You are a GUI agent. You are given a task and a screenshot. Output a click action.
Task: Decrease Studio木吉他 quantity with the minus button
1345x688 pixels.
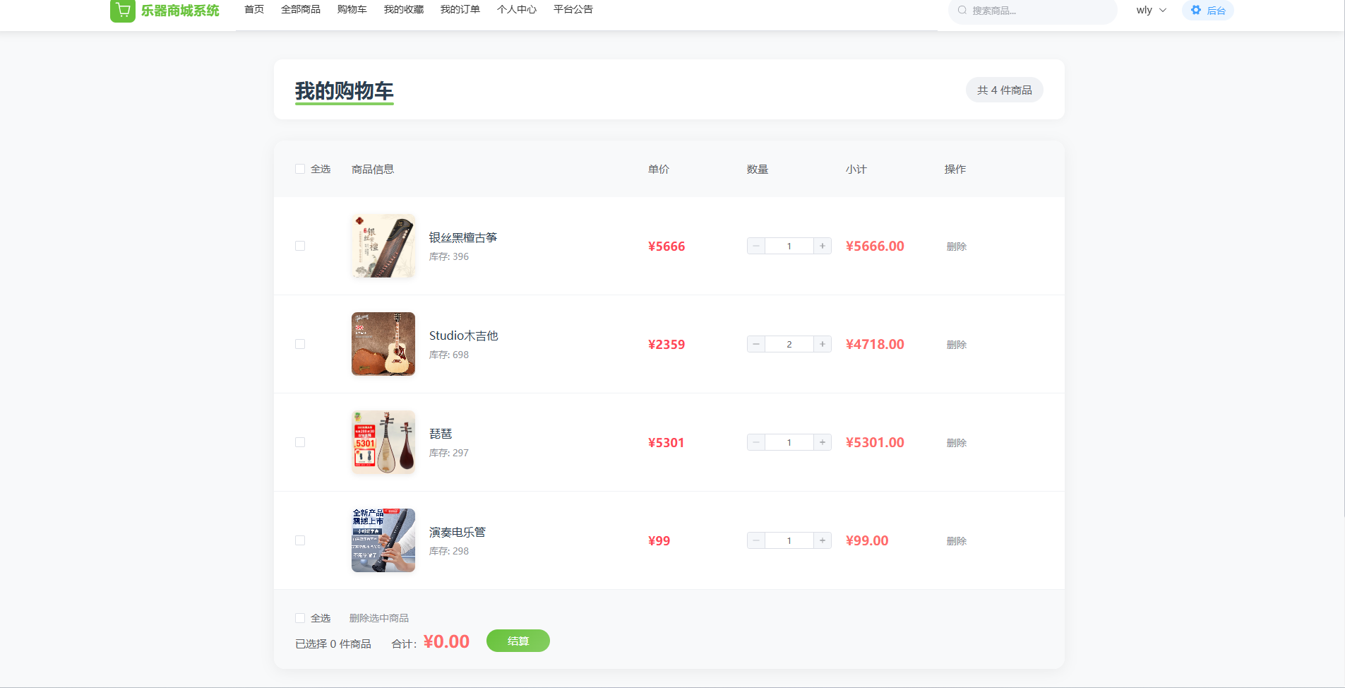[x=756, y=344]
